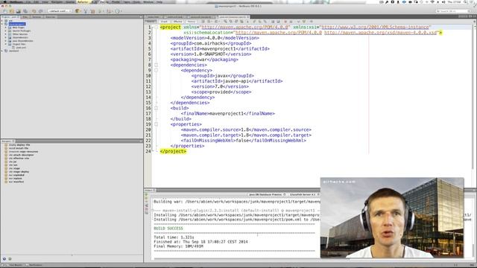This screenshot has height=268, width=477.
Task: Select the mavenproject1 project node
Action: tap(17, 24)
